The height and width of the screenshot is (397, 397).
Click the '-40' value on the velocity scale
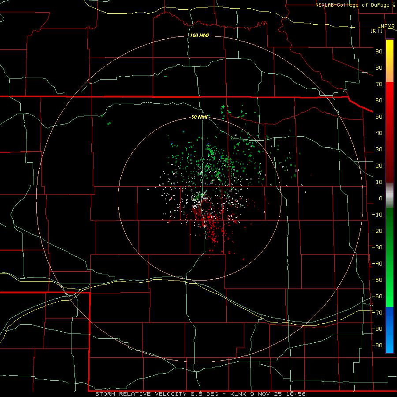tap(377, 264)
